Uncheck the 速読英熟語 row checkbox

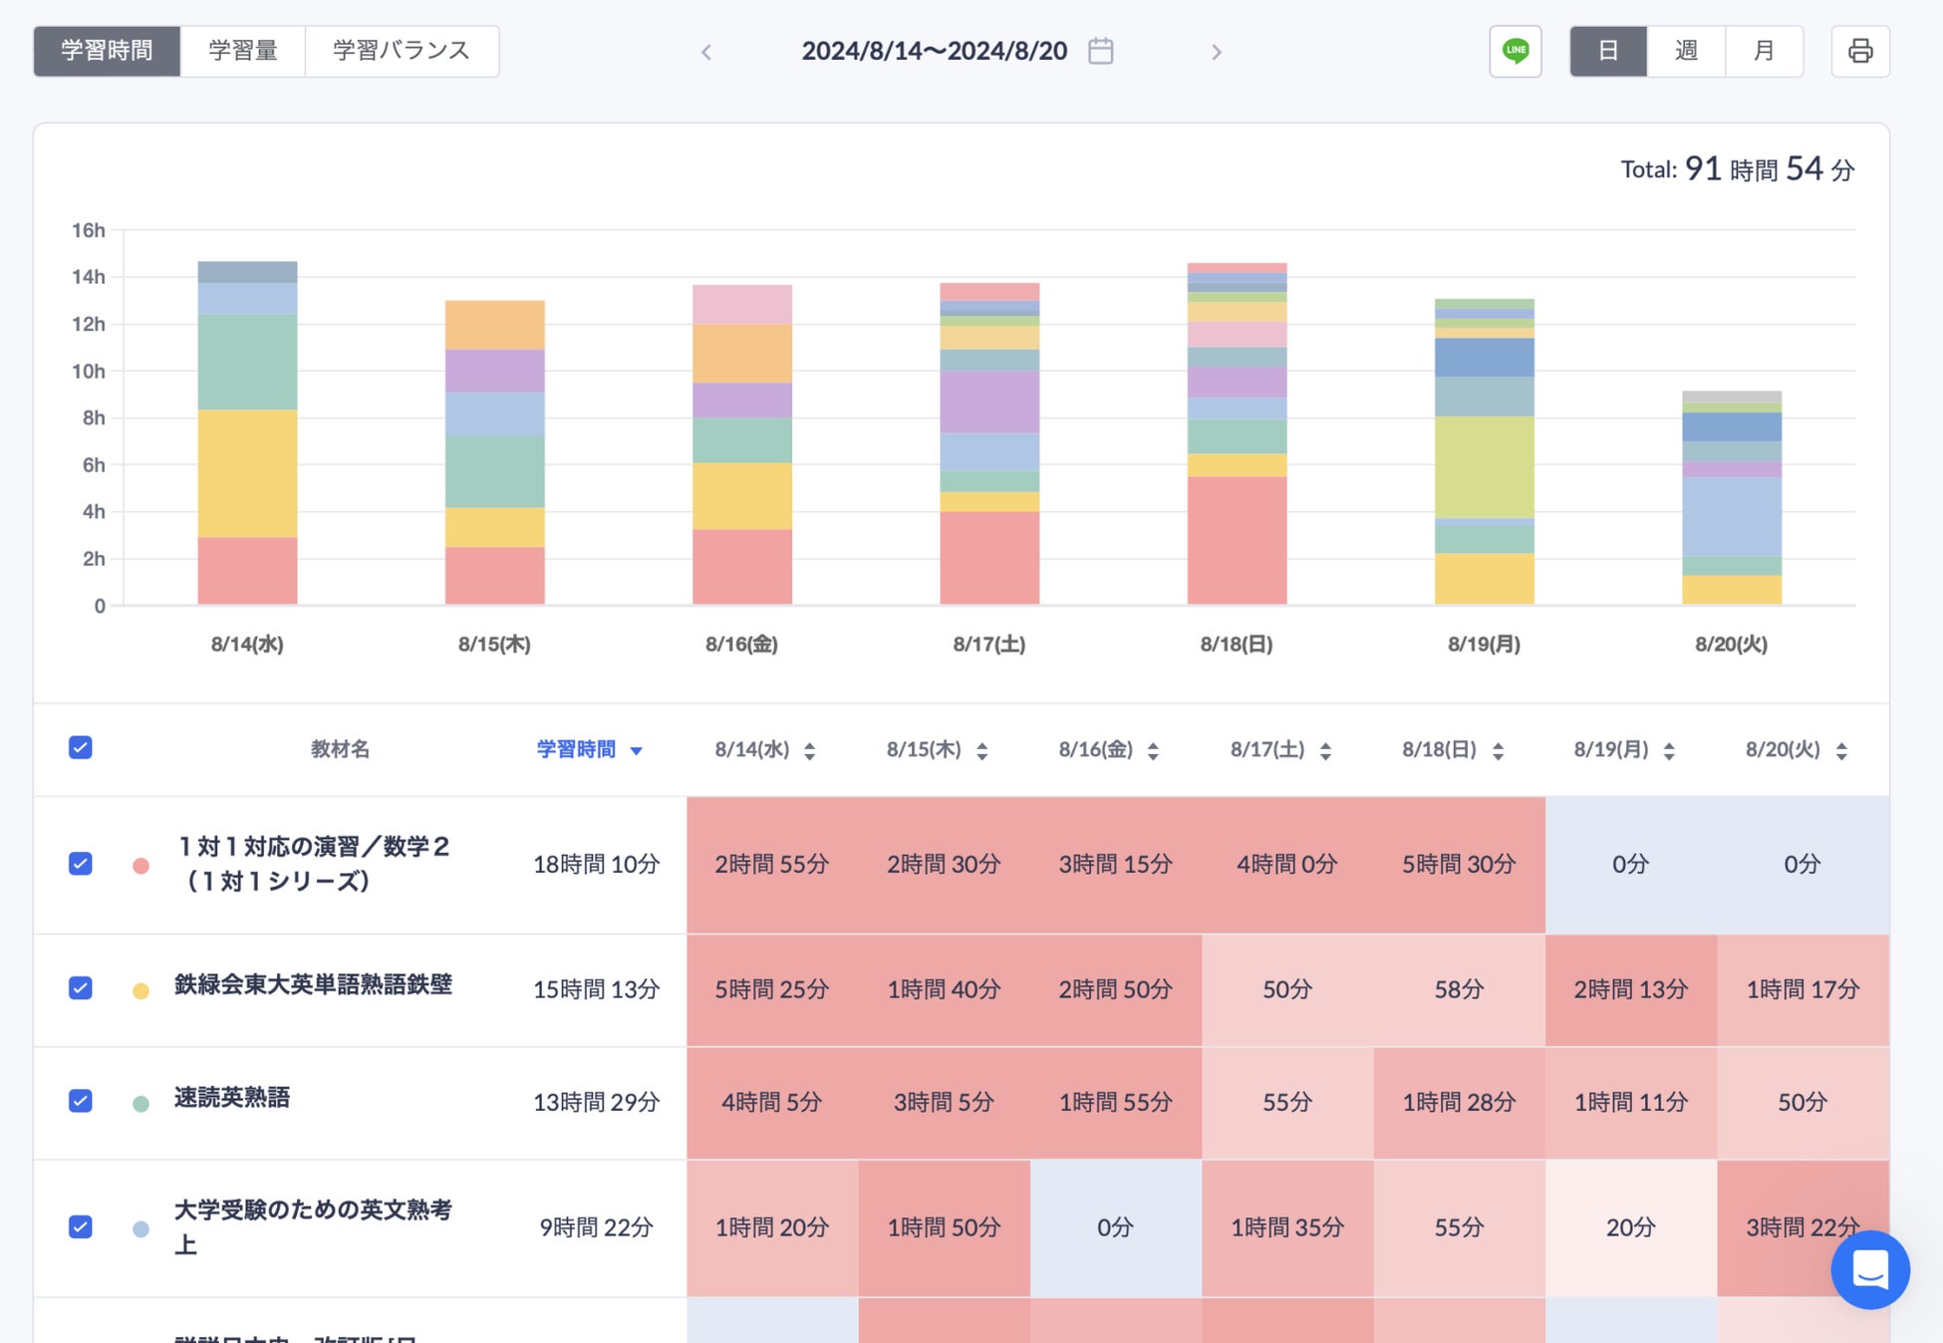(x=81, y=1100)
